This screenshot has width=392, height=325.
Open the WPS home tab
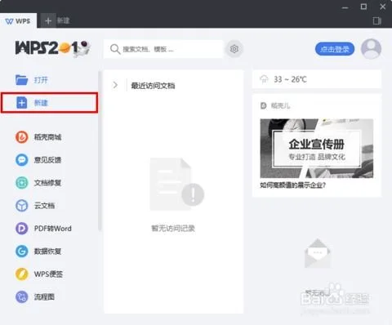tap(18, 21)
